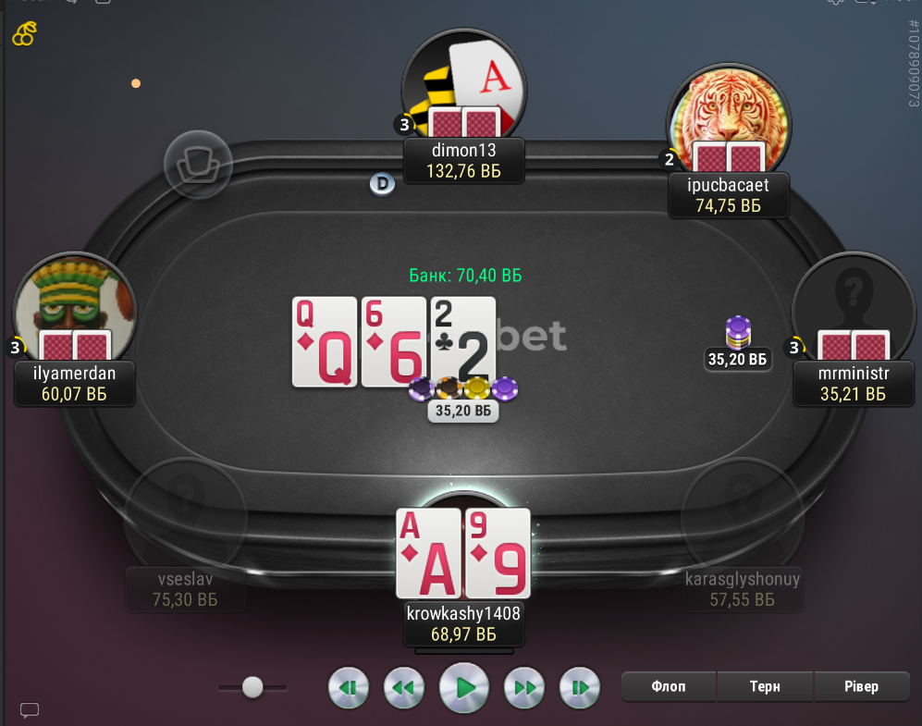
Task: Click the dealer button D chip
Action: coord(382,184)
